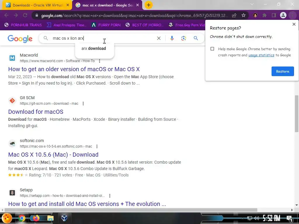
Task: Open the Chrome three-dot menu
Action: coord(293,15)
